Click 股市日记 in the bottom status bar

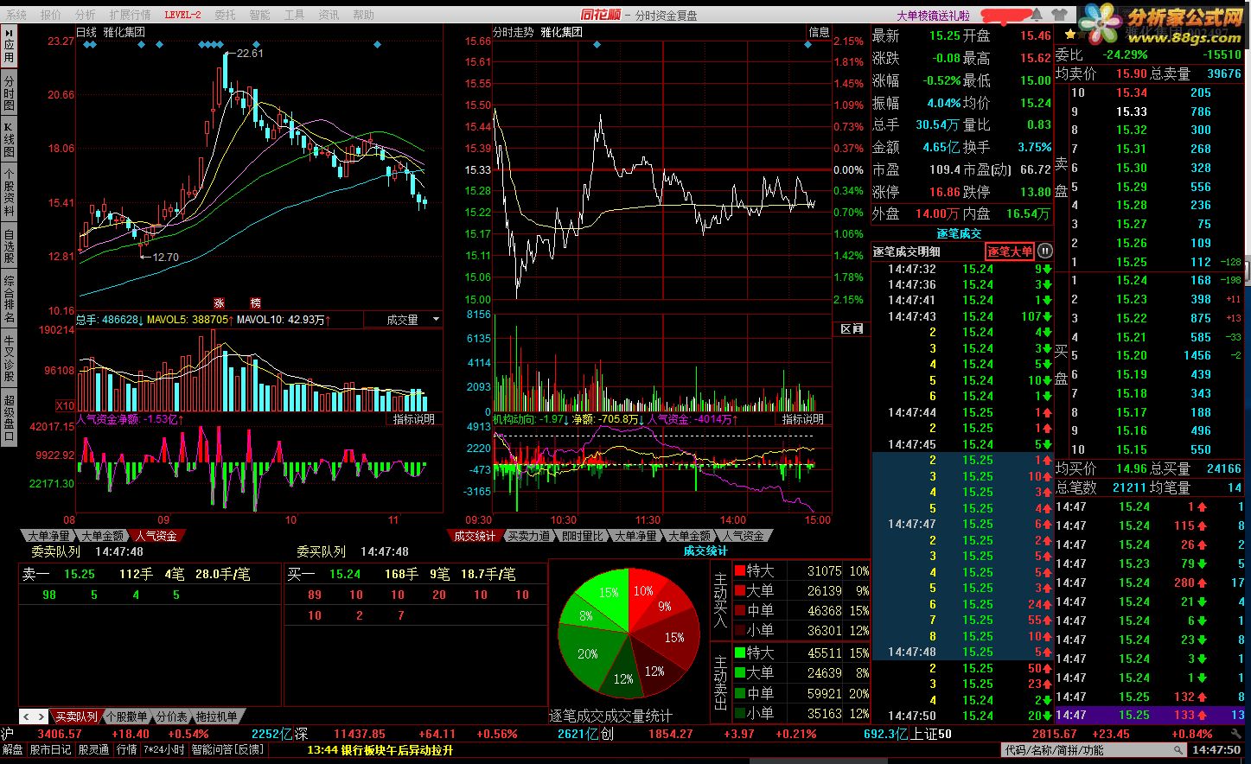tap(51, 750)
